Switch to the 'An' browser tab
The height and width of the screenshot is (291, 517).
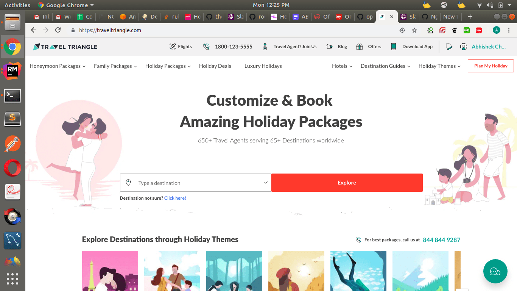coord(128,17)
